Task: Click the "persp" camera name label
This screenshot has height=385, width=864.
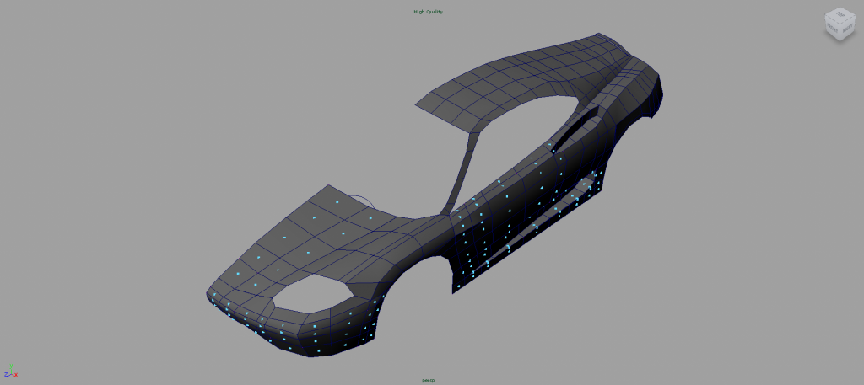Action: click(x=428, y=380)
